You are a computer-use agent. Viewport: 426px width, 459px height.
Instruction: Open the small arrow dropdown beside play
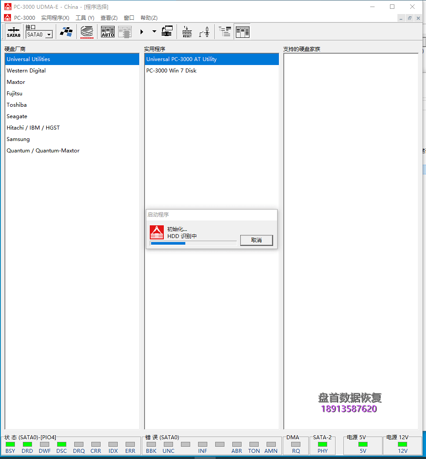(x=154, y=32)
